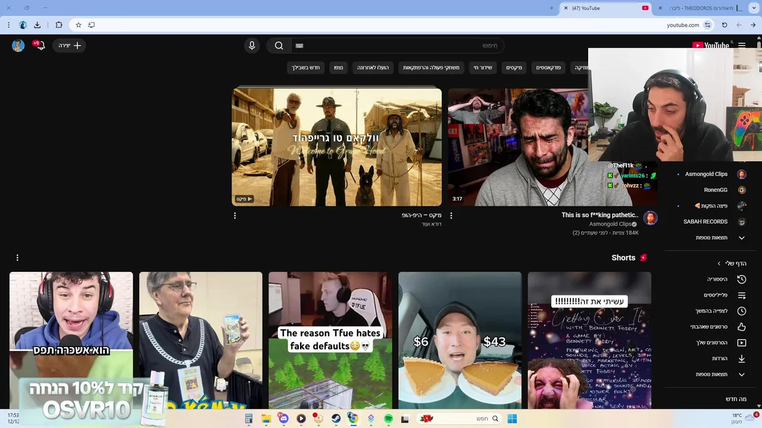This screenshot has height=428, width=762.
Task: Bookmark this page with the star
Action: coord(78,25)
